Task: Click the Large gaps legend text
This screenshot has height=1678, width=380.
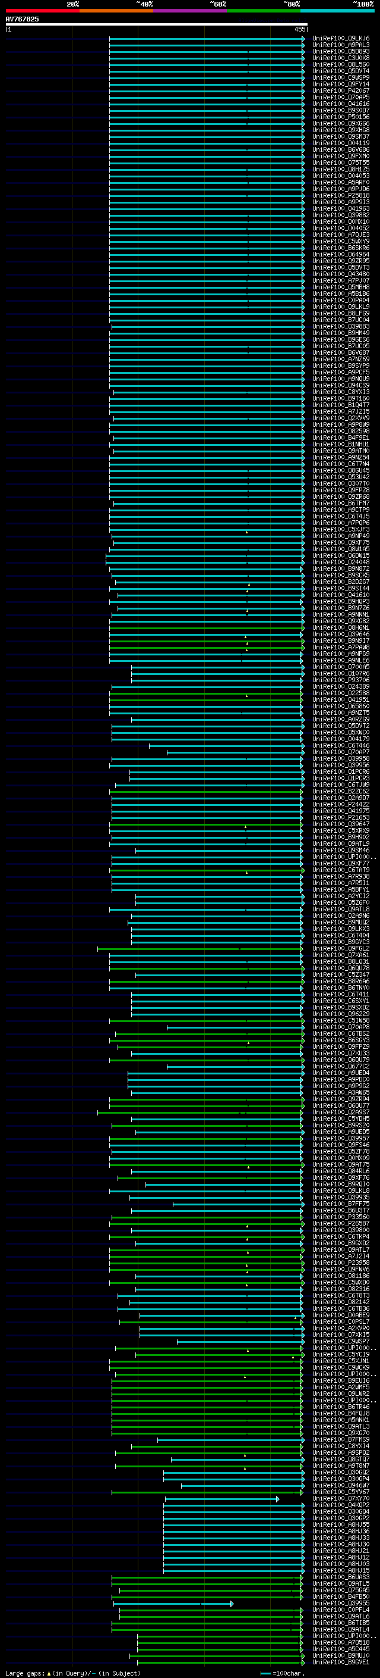Action: click(73, 1673)
